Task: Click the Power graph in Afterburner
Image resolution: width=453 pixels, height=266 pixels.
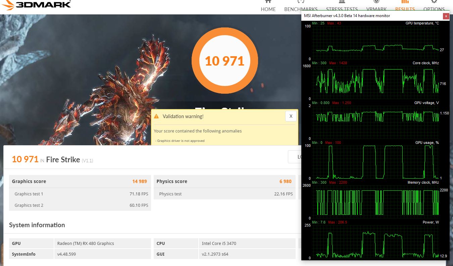Action: (x=375, y=242)
